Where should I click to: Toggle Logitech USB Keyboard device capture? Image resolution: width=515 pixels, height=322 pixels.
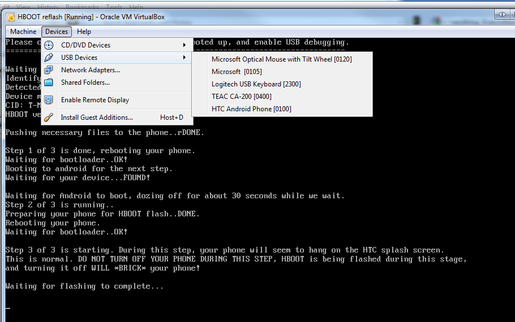point(256,84)
